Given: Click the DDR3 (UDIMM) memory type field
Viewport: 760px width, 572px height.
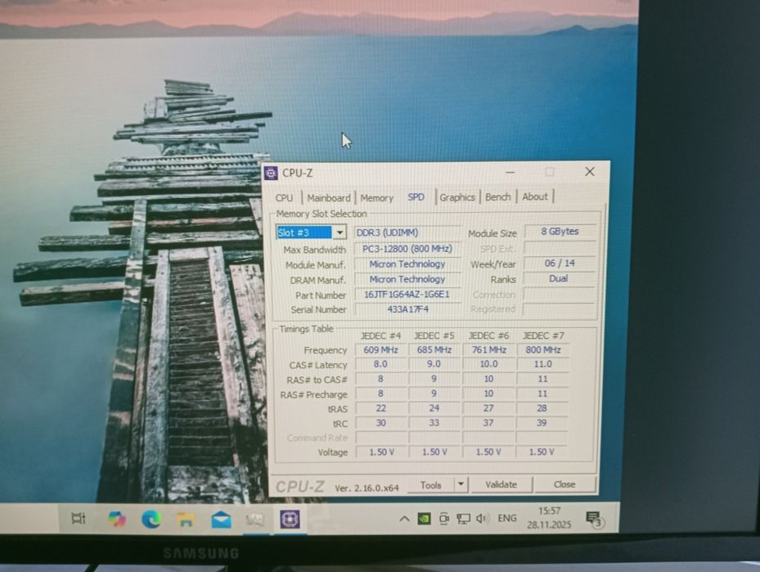Looking at the screenshot, I should coord(407,232).
